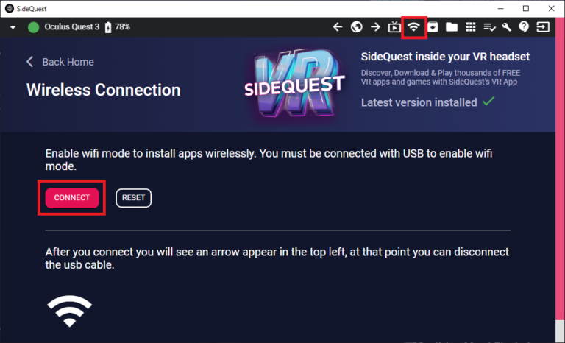Screen dimensions: 565x343
Task: Open the screen streaming TV icon
Action: click(x=394, y=27)
